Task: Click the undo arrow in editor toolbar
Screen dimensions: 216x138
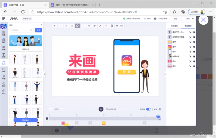Action: (x=55, y=26)
